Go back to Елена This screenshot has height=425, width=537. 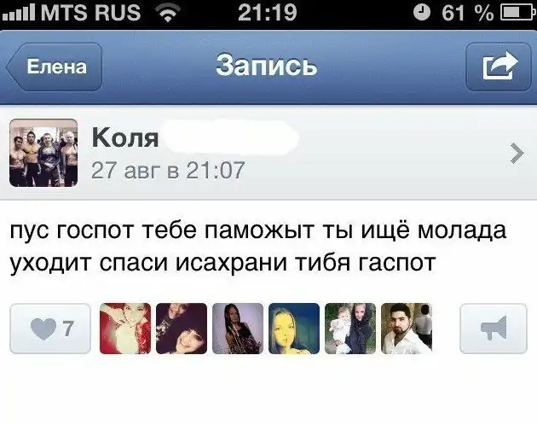(54, 67)
